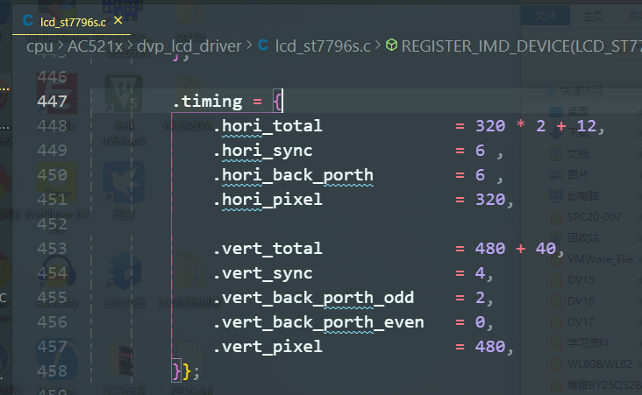Click the value 4 of vert_sync

pyautogui.click(x=480, y=273)
